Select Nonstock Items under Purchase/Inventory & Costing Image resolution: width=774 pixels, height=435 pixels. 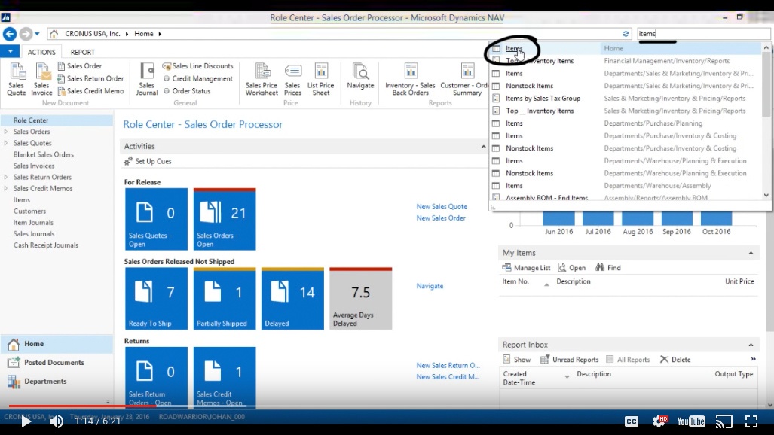(626, 148)
